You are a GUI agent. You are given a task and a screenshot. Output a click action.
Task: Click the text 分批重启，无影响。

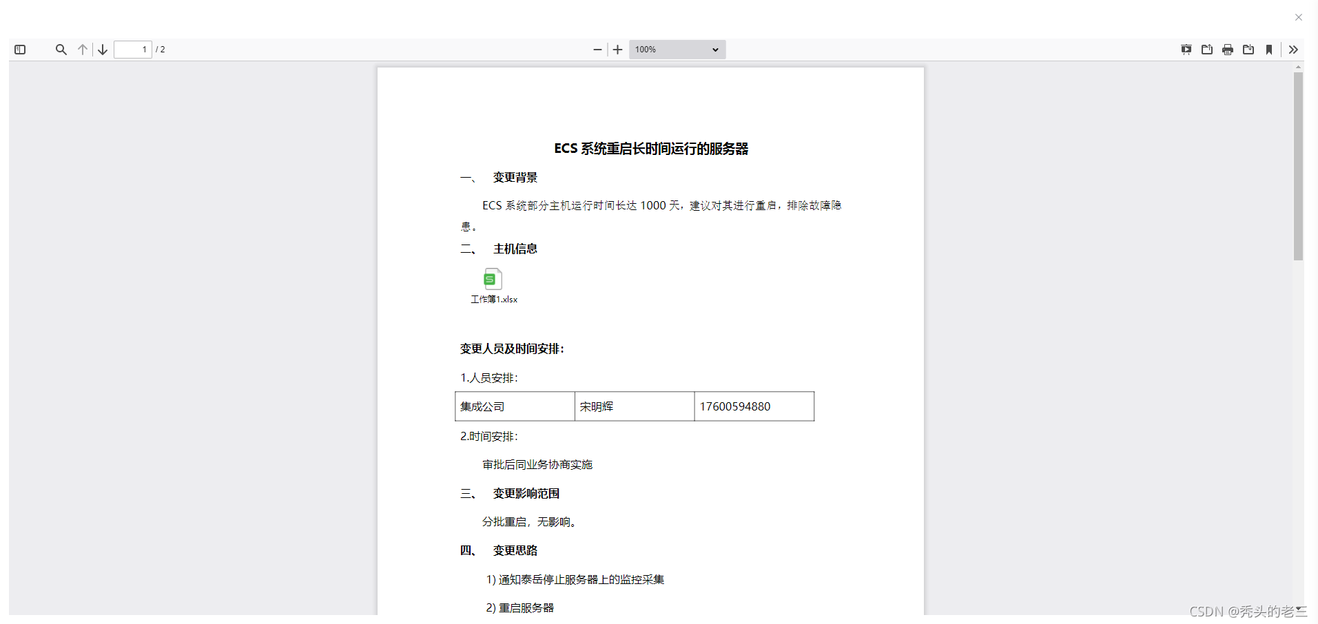coord(531,522)
